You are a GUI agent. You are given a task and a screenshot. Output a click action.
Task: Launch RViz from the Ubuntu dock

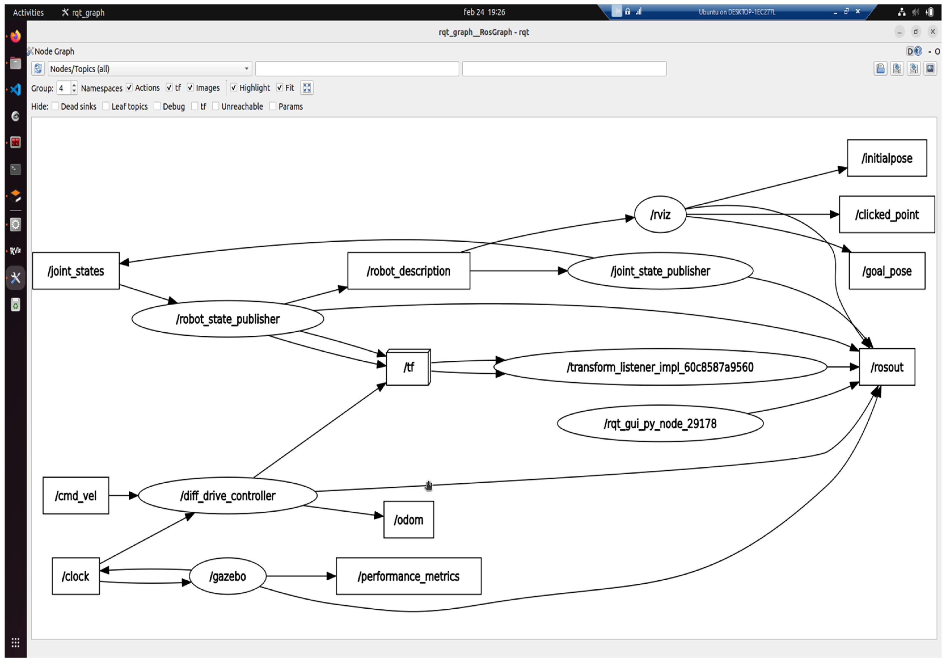coord(16,251)
